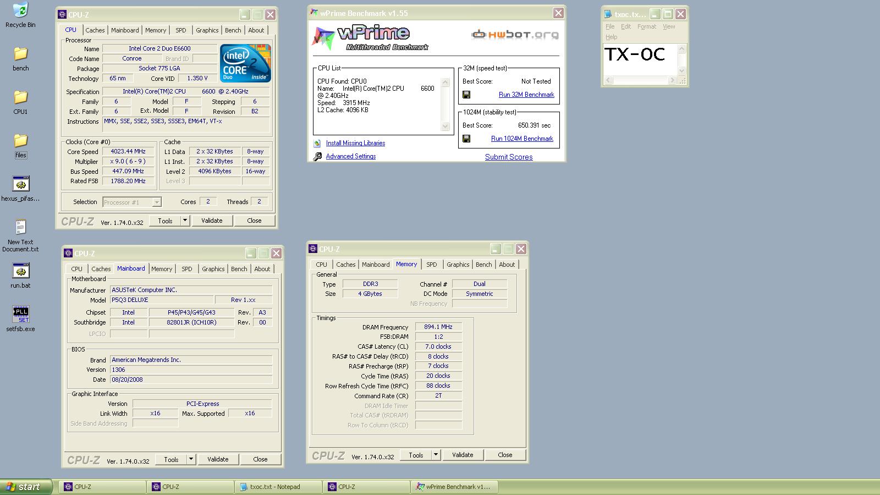Viewport: 880px width, 495px height.
Task: Open the Tools dropdown arrow in the Mainboard window
Action: tap(191, 459)
